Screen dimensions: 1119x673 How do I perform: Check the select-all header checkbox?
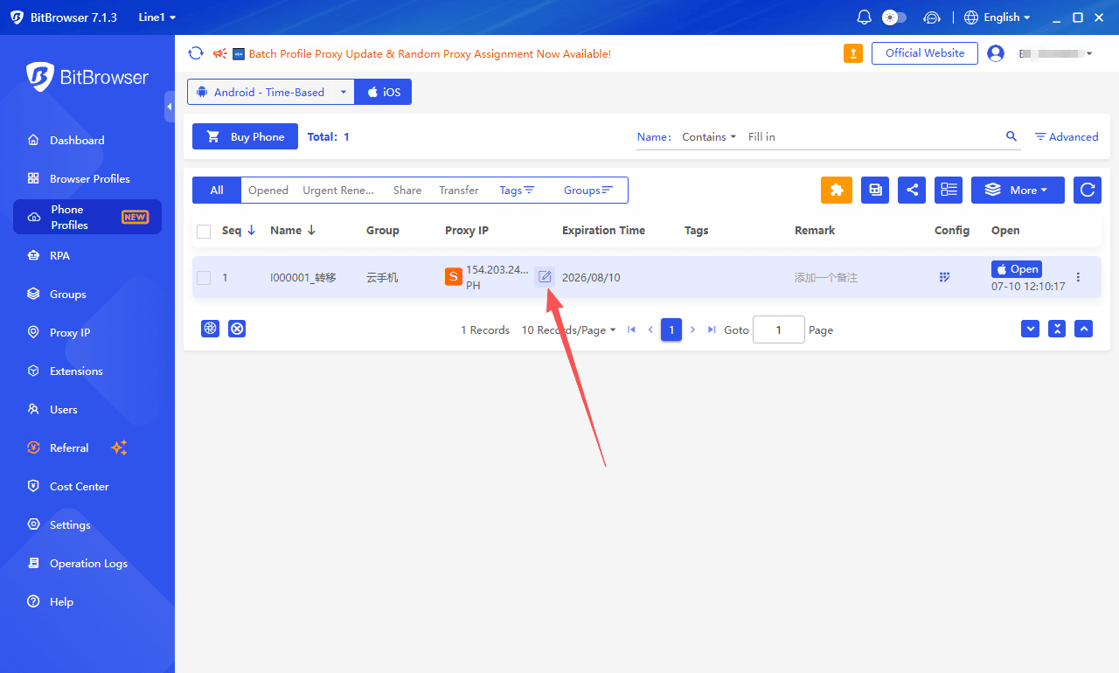click(x=204, y=232)
